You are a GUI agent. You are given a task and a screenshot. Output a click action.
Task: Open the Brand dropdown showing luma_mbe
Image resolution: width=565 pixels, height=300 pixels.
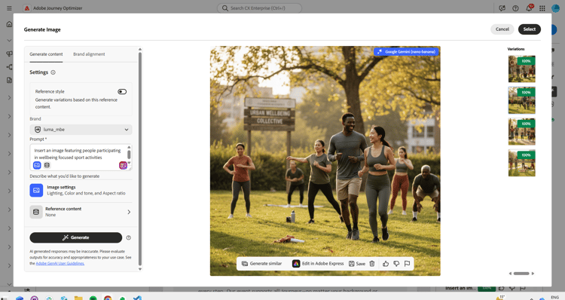(81, 130)
